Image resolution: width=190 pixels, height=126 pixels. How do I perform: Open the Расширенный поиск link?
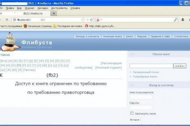[146, 72]
